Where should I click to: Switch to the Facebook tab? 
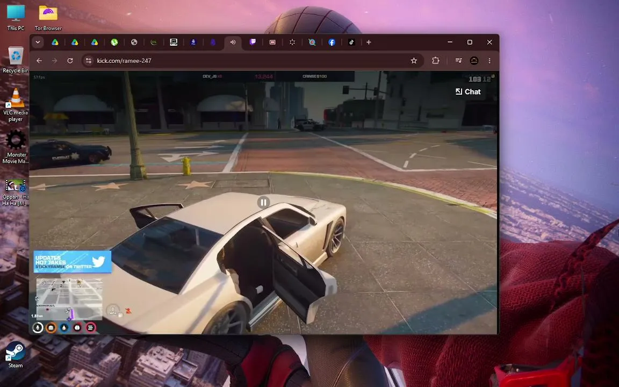pyautogui.click(x=332, y=42)
